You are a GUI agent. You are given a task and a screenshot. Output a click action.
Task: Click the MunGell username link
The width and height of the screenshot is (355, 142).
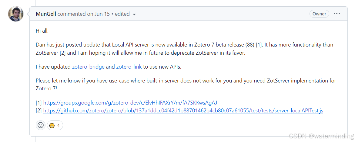[x=46, y=14]
